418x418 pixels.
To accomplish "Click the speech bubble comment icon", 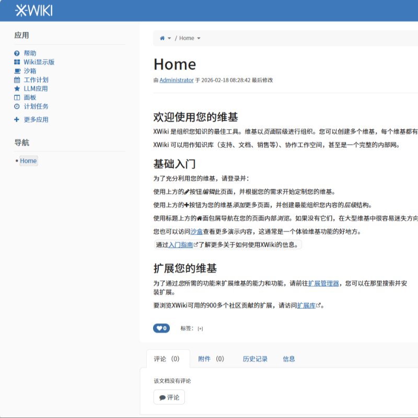I will coord(162,398).
